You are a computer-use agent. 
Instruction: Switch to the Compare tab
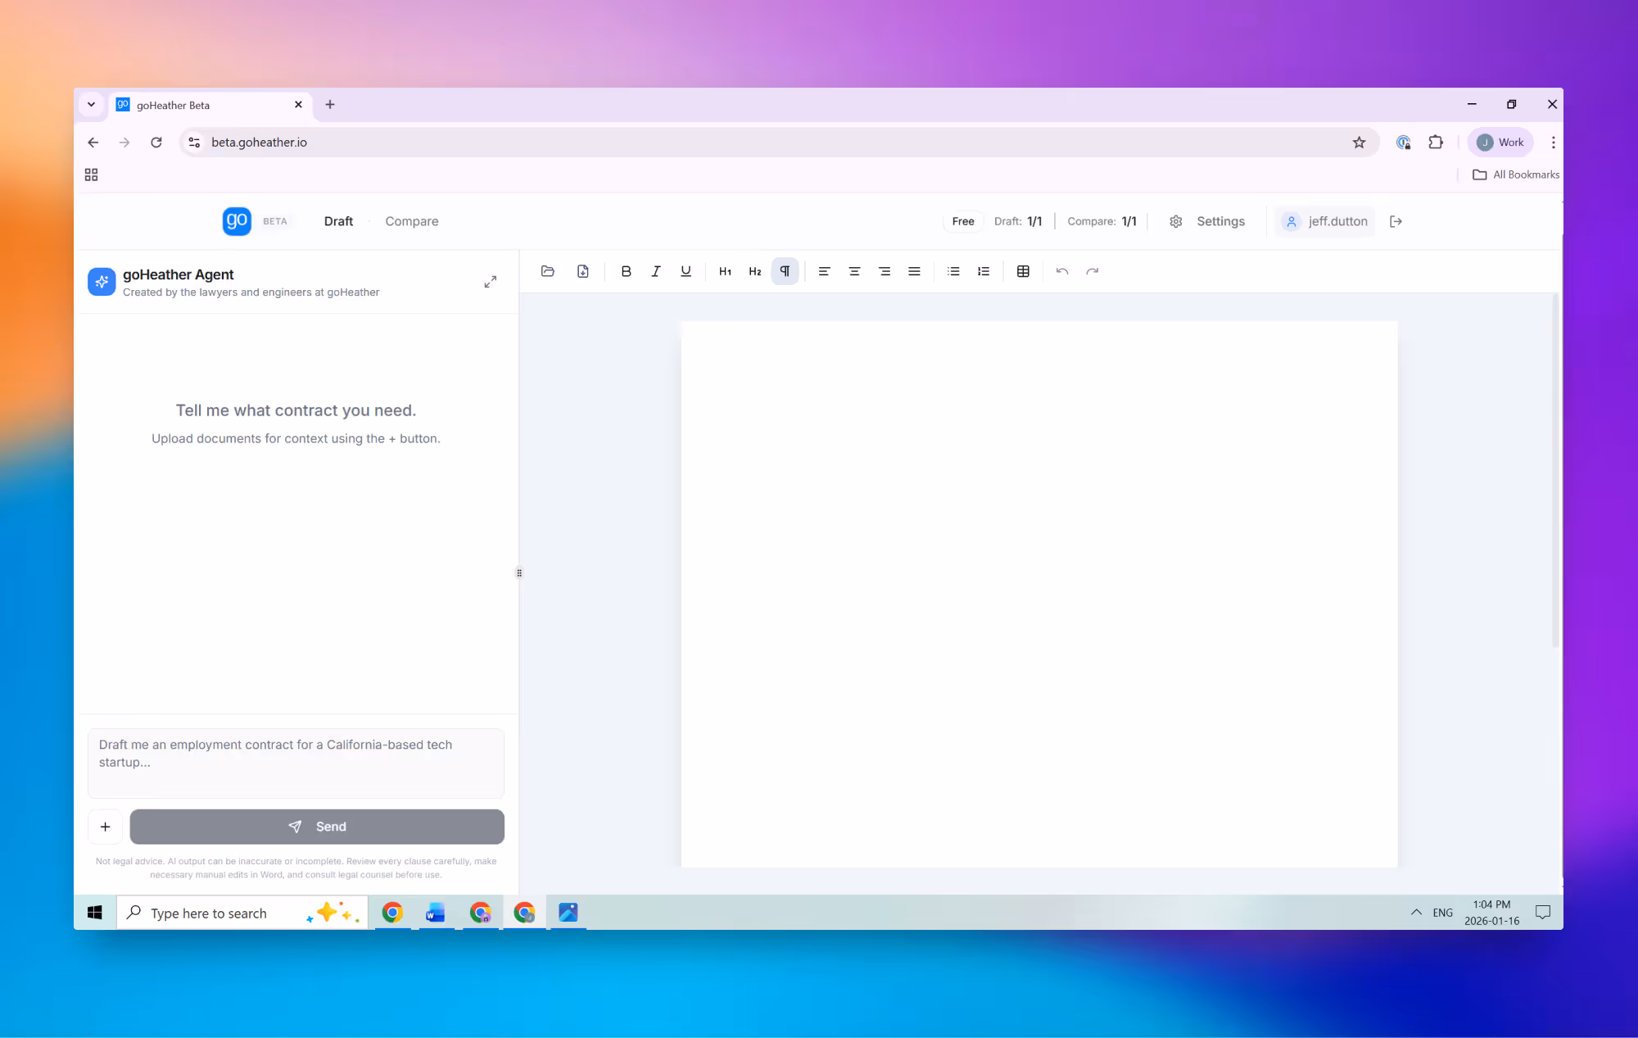tap(411, 221)
